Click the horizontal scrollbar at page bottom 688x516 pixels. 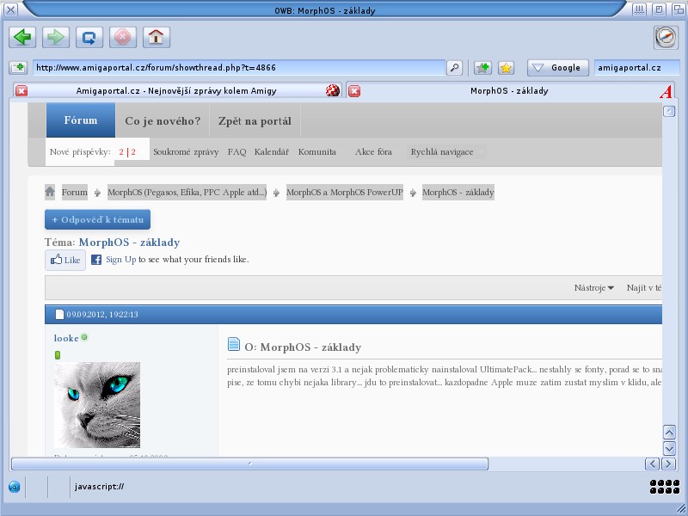coord(249,464)
